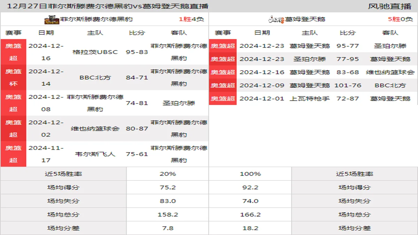Select away team 维也纳篮球会 in 83-68 row
This screenshot has width=418, height=235.
click(x=390, y=72)
